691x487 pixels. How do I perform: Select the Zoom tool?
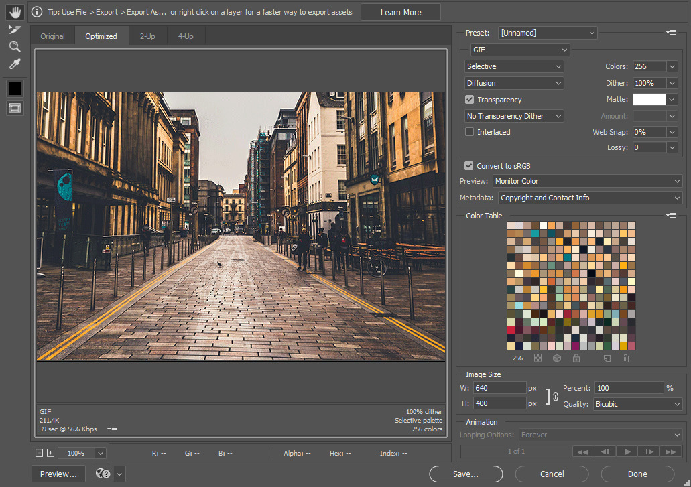15,46
